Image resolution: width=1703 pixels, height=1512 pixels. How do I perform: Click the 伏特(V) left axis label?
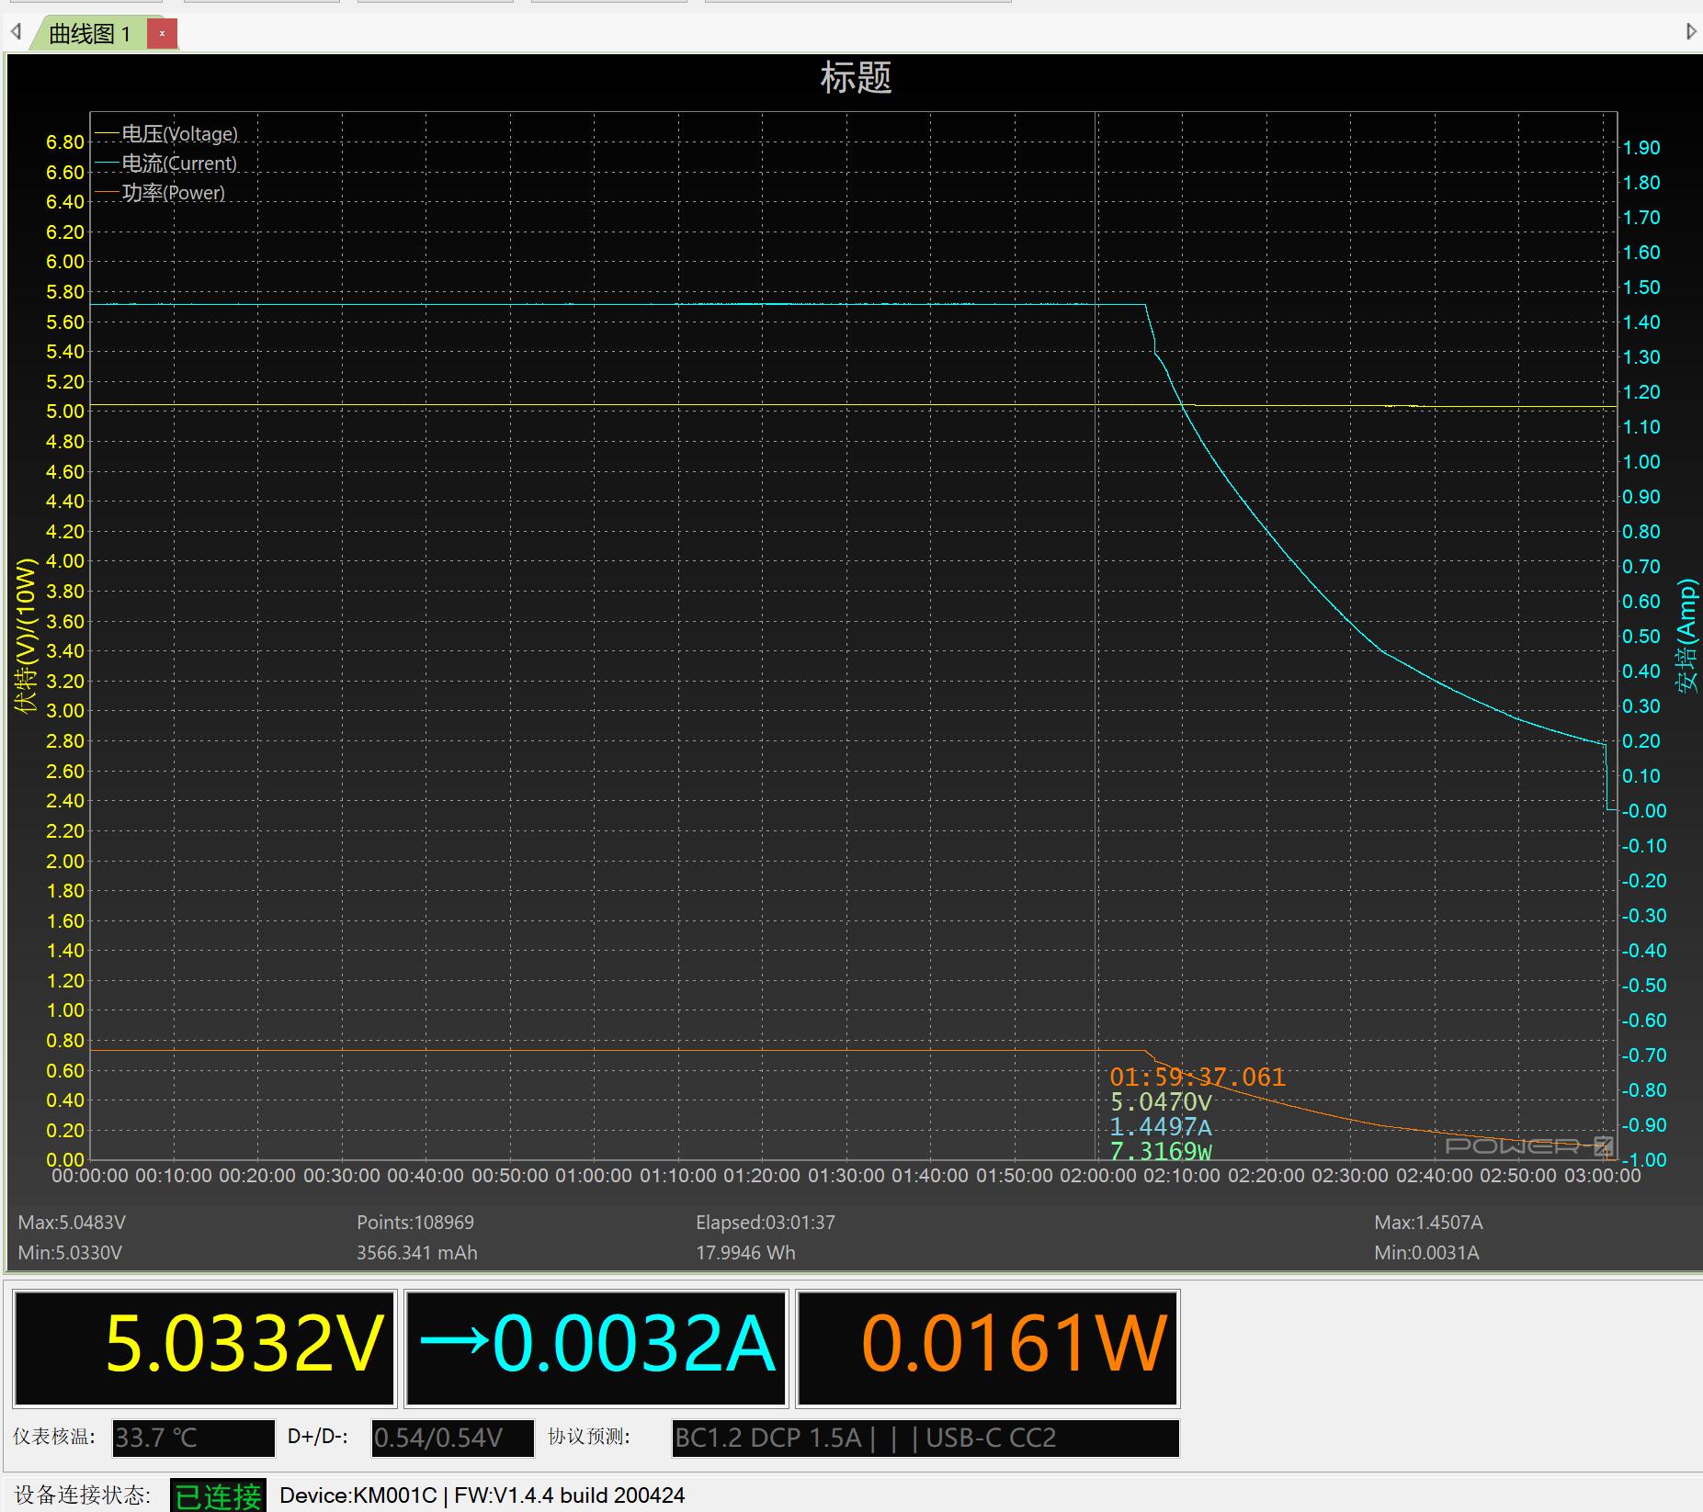pyautogui.click(x=26, y=636)
